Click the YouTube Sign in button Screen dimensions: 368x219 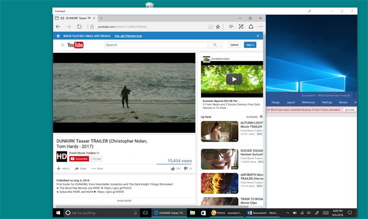pyautogui.click(x=250, y=45)
